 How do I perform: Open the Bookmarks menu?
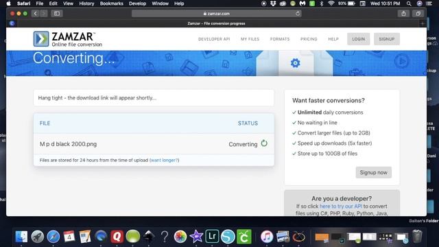(x=111, y=3)
